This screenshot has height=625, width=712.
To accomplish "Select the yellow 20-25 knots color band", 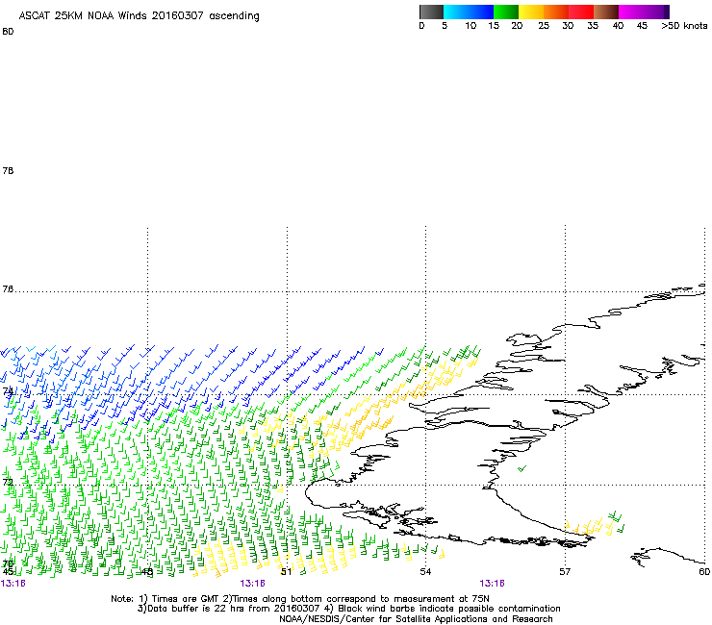I will (531, 12).
